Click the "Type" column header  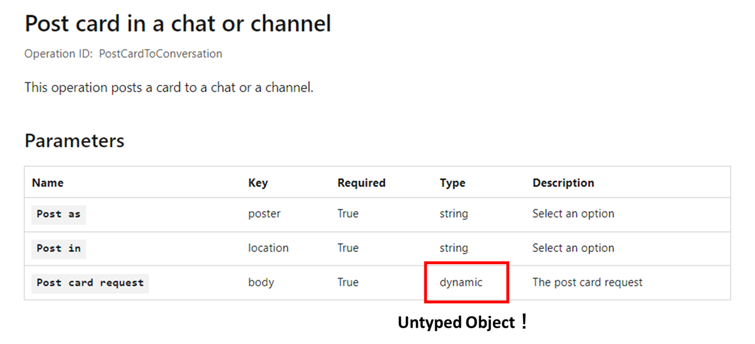coord(453,183)
